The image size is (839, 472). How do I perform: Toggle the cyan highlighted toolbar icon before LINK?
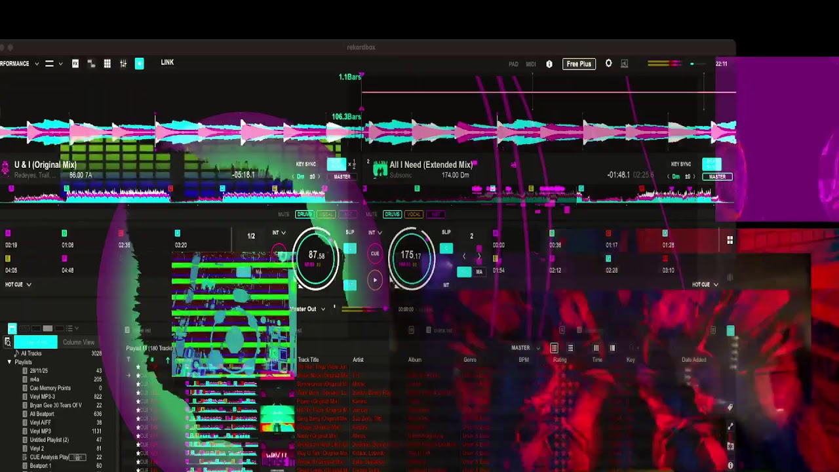[140, 64]
